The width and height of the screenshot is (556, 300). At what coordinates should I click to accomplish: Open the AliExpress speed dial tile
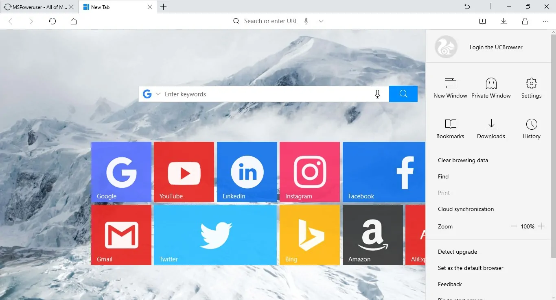click(x=416, y=235)
